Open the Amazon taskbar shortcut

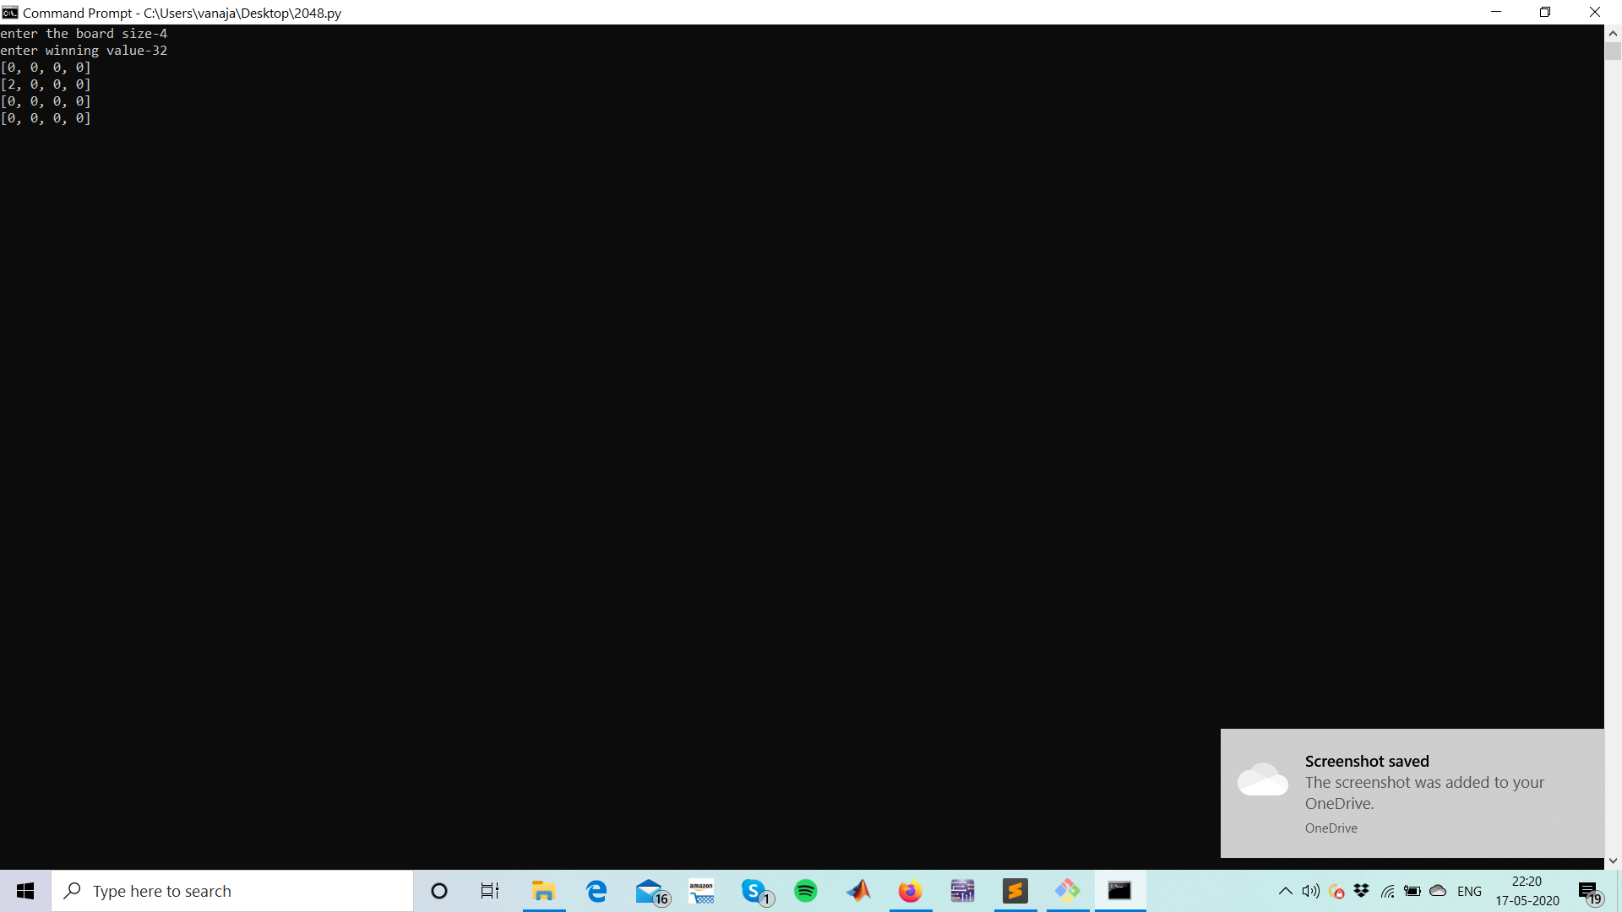(701, 891)
